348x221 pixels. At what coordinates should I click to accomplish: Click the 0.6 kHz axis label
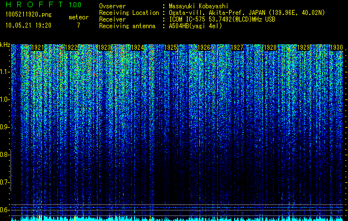(x=5, y=210)
